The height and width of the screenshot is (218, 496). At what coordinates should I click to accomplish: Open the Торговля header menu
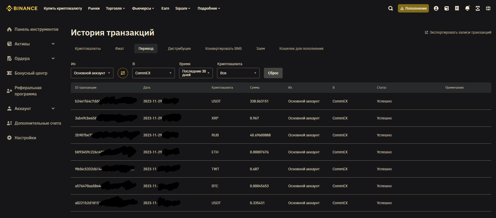[116, 8]
